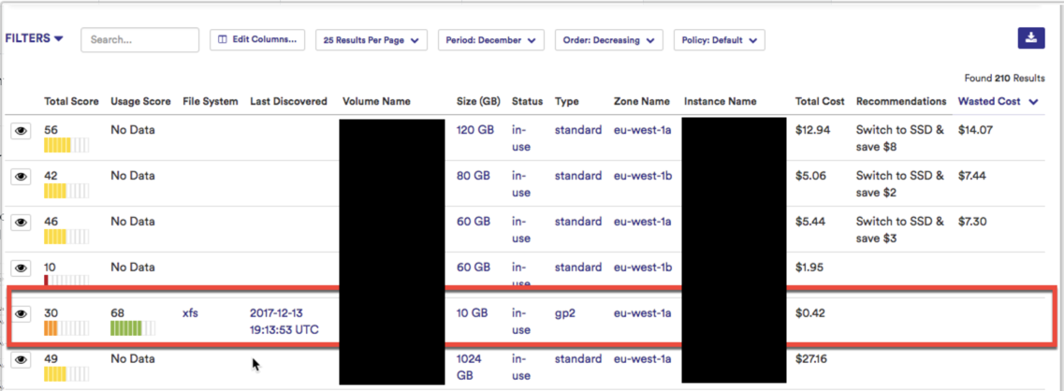The width and height of the screenshot is (1064, 391).
Task: Open the 25 Results Per Page dropdown
Action: [372, 40]
